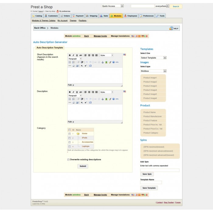Switch to the Orders tab

(65, 16)
